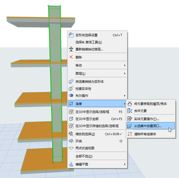Click the 实体元素操作 icon
179x178 pixels.
tap(130, 119)
